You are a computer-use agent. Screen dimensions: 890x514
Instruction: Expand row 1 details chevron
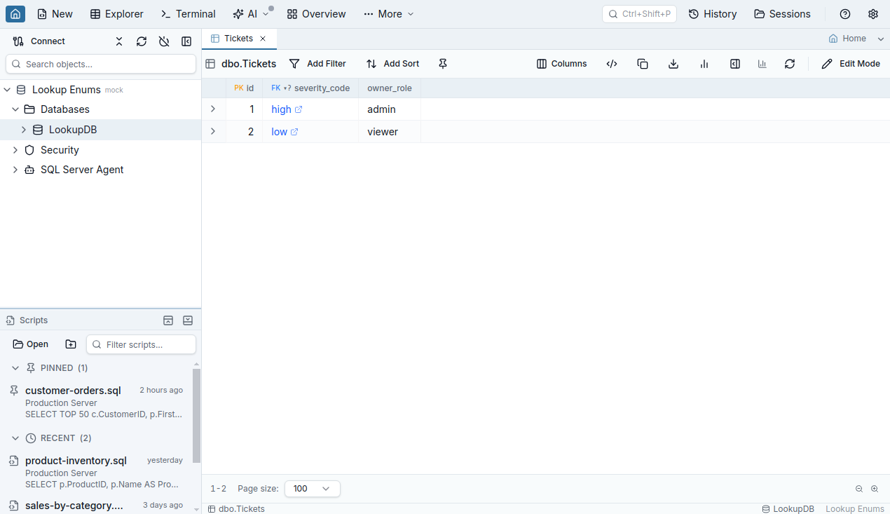tap(213, 109)
